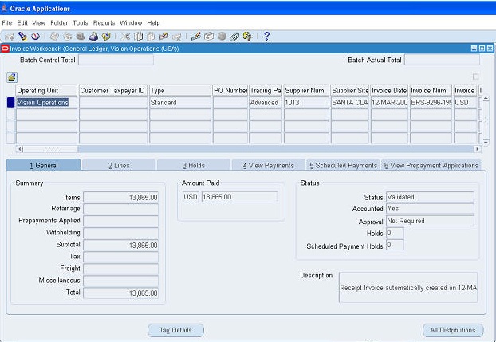Click the New record toolbar icon
The height and width of the screenshot is (342, 496).
click(x=10, y=37)
